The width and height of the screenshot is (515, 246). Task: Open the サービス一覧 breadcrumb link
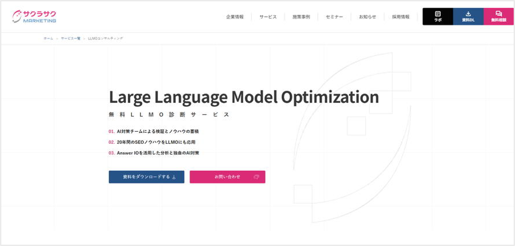point(70,38)
